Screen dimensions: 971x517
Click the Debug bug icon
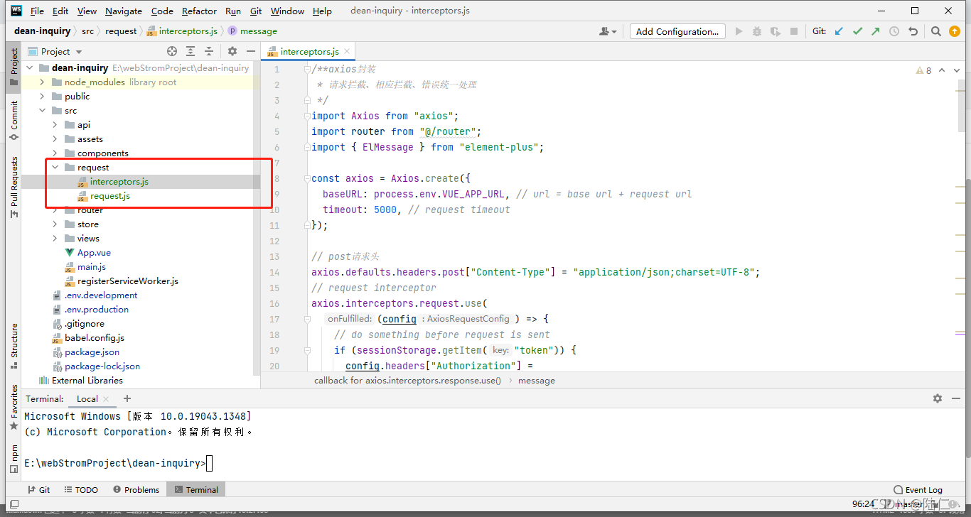tap(757, 31)
